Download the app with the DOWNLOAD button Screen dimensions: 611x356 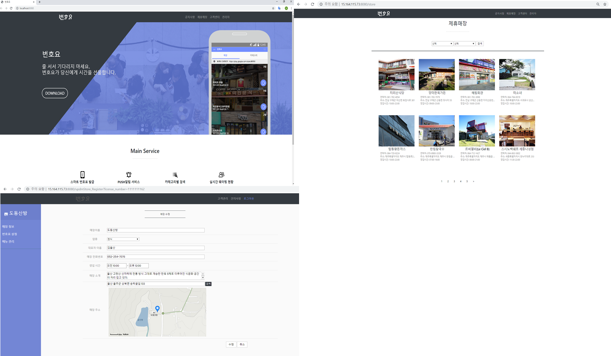coord(55,93)
